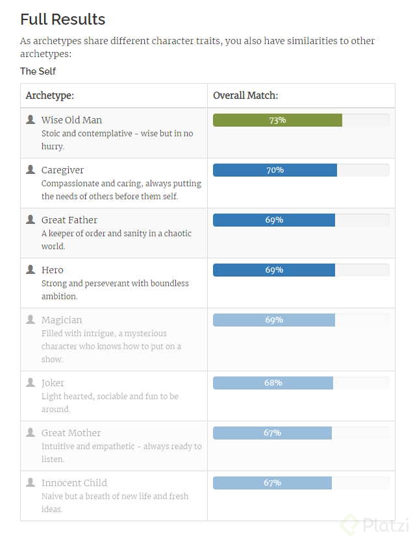Select the Magician archetype name
The image size is (413, 542).
point(62,320)
